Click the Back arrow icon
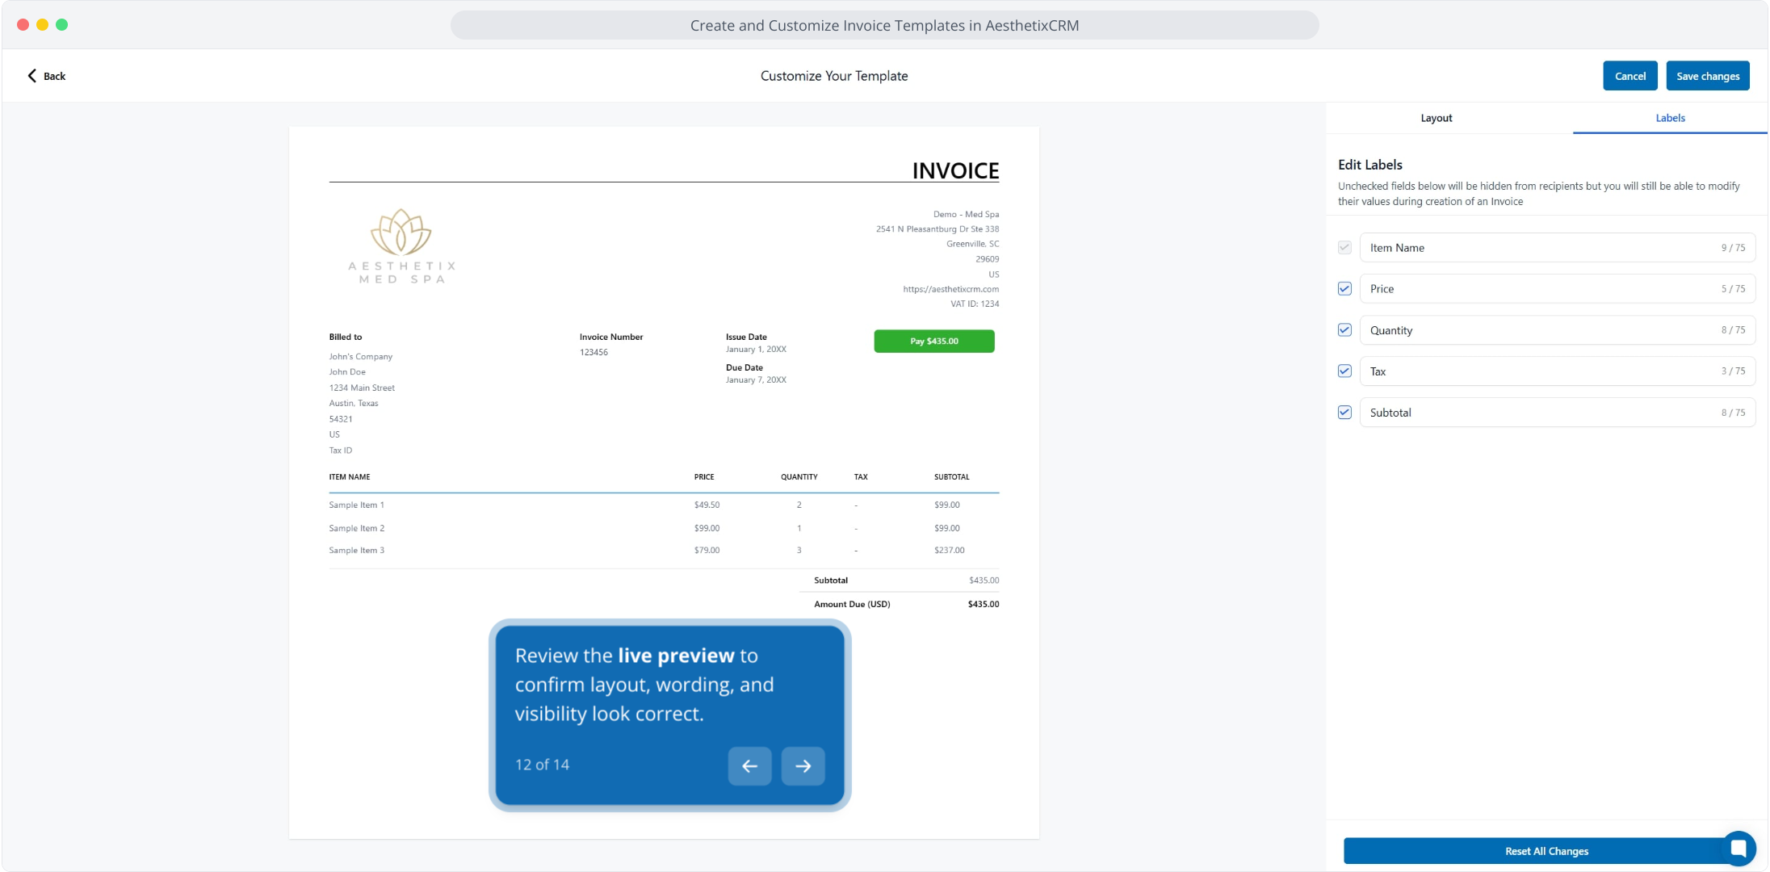The width and height of the screenshot is (1770, 872). (x=32, y=76)
